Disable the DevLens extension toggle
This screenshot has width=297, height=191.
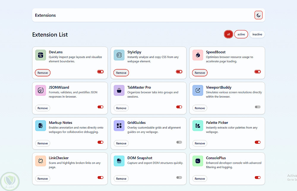point(100,72)
